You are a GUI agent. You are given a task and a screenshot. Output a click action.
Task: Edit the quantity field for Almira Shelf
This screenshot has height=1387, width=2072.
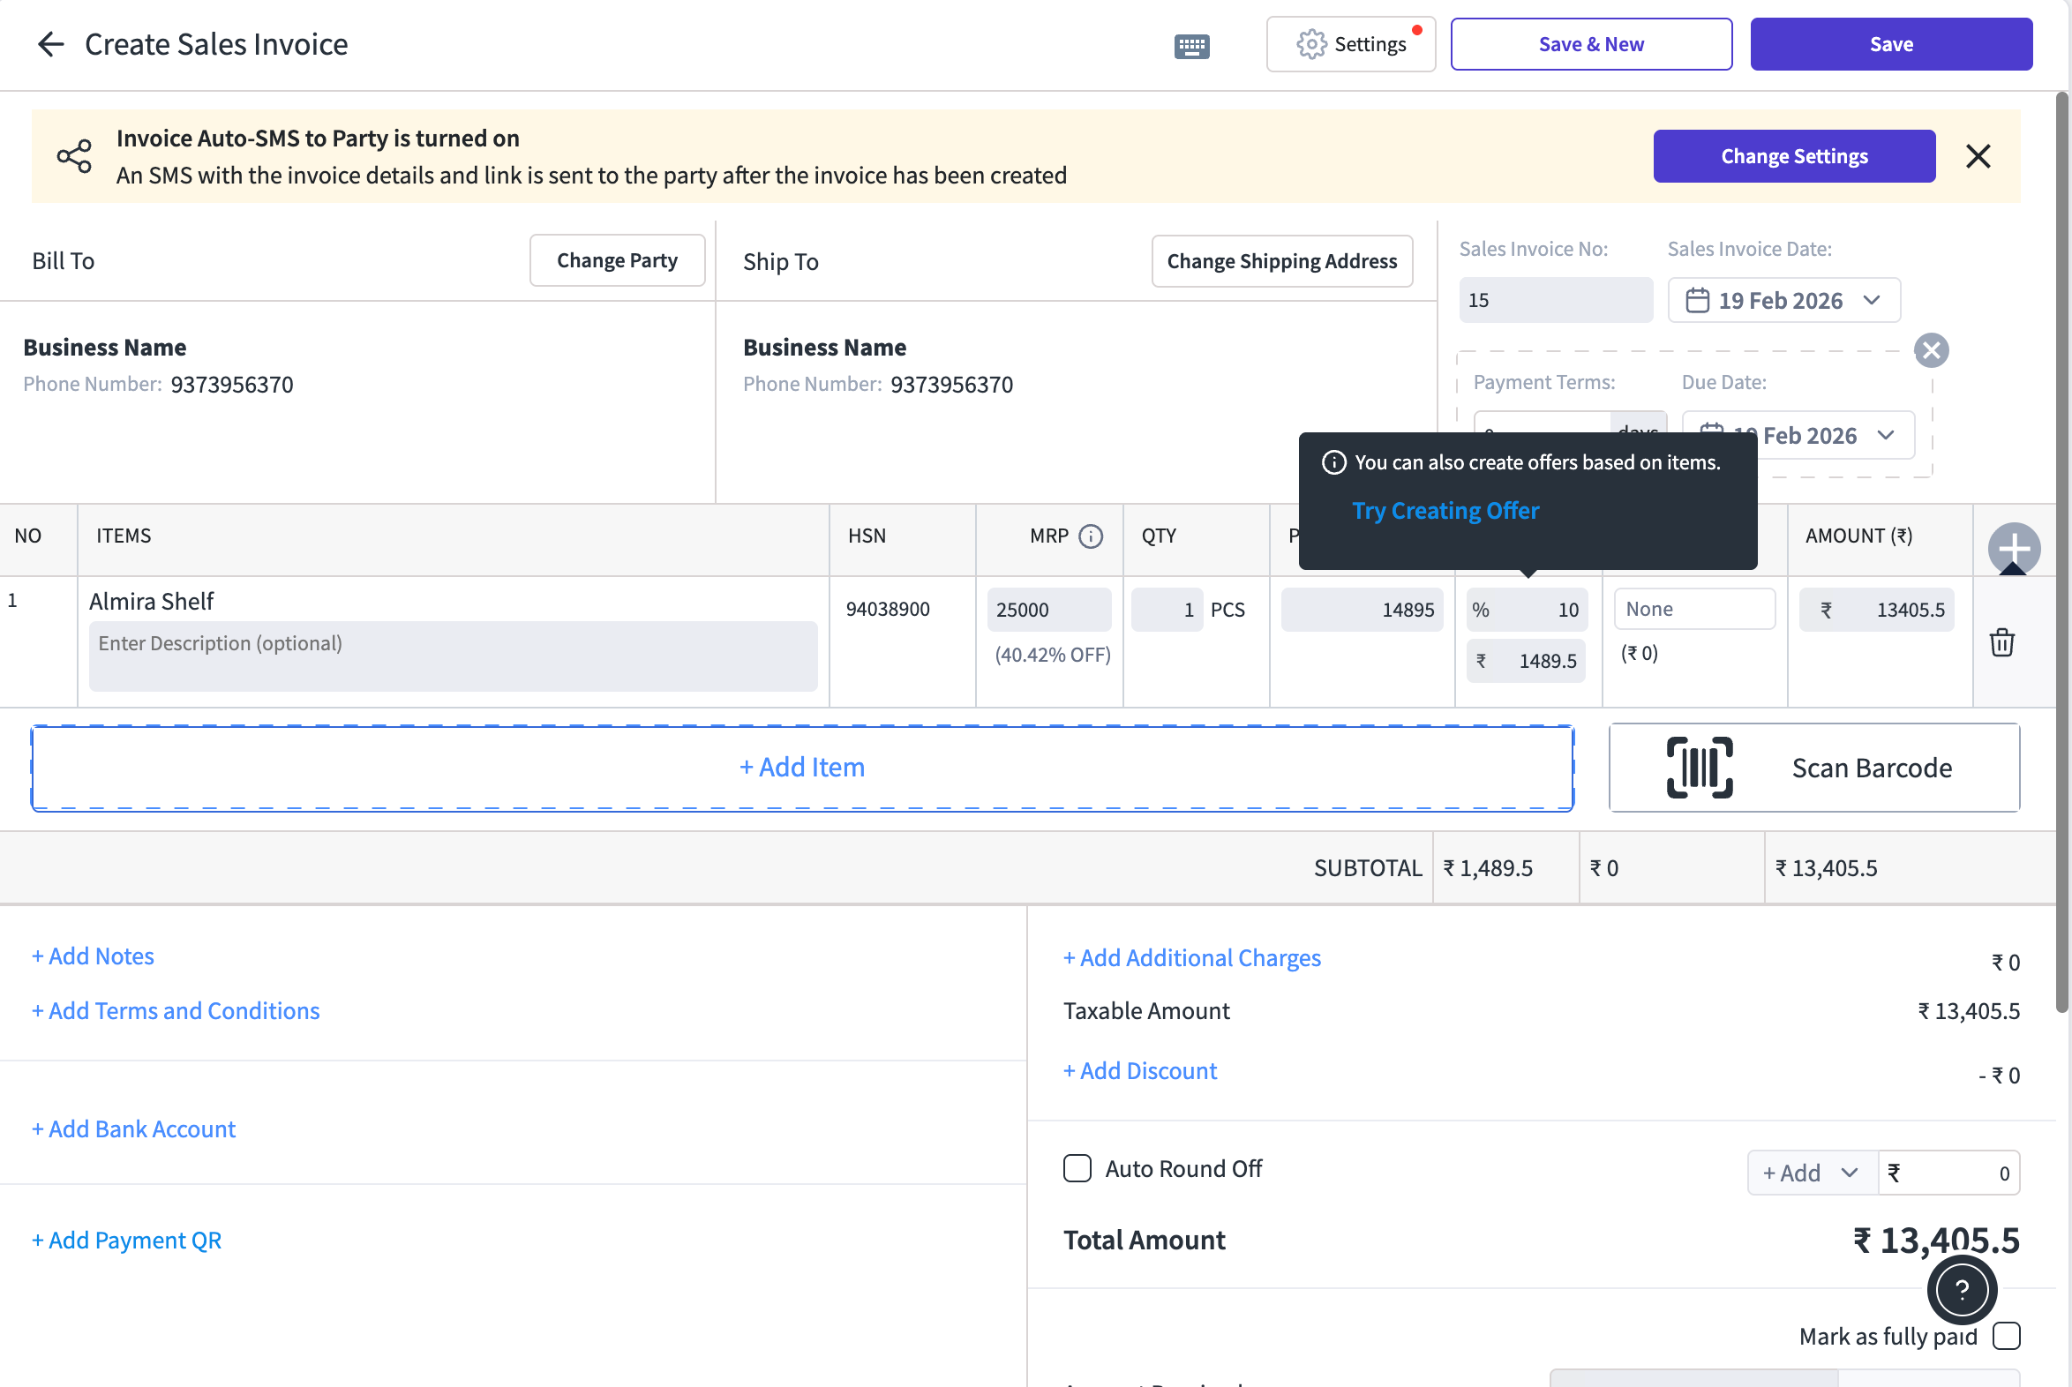tap(1166, 610)
